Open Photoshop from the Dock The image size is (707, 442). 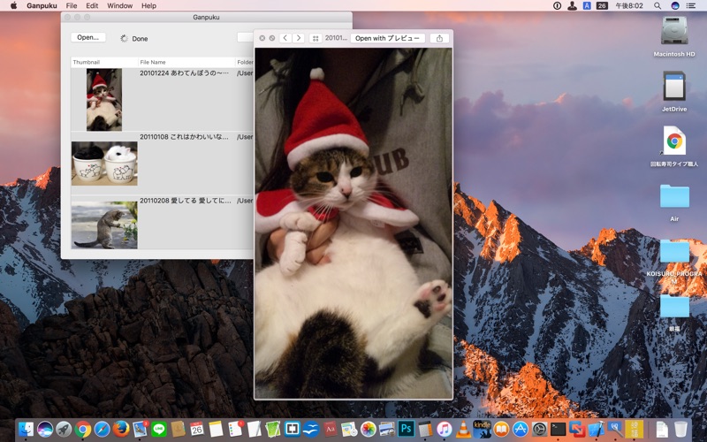coord(406,429)
